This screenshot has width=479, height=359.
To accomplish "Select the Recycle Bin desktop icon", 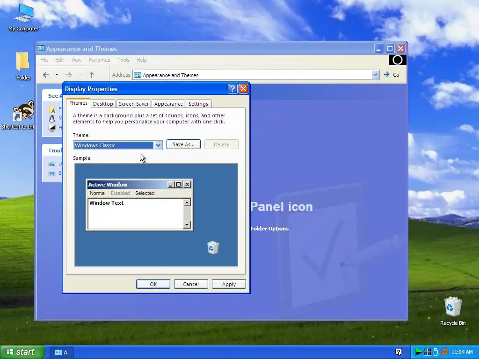I will [x=453, y=311].
